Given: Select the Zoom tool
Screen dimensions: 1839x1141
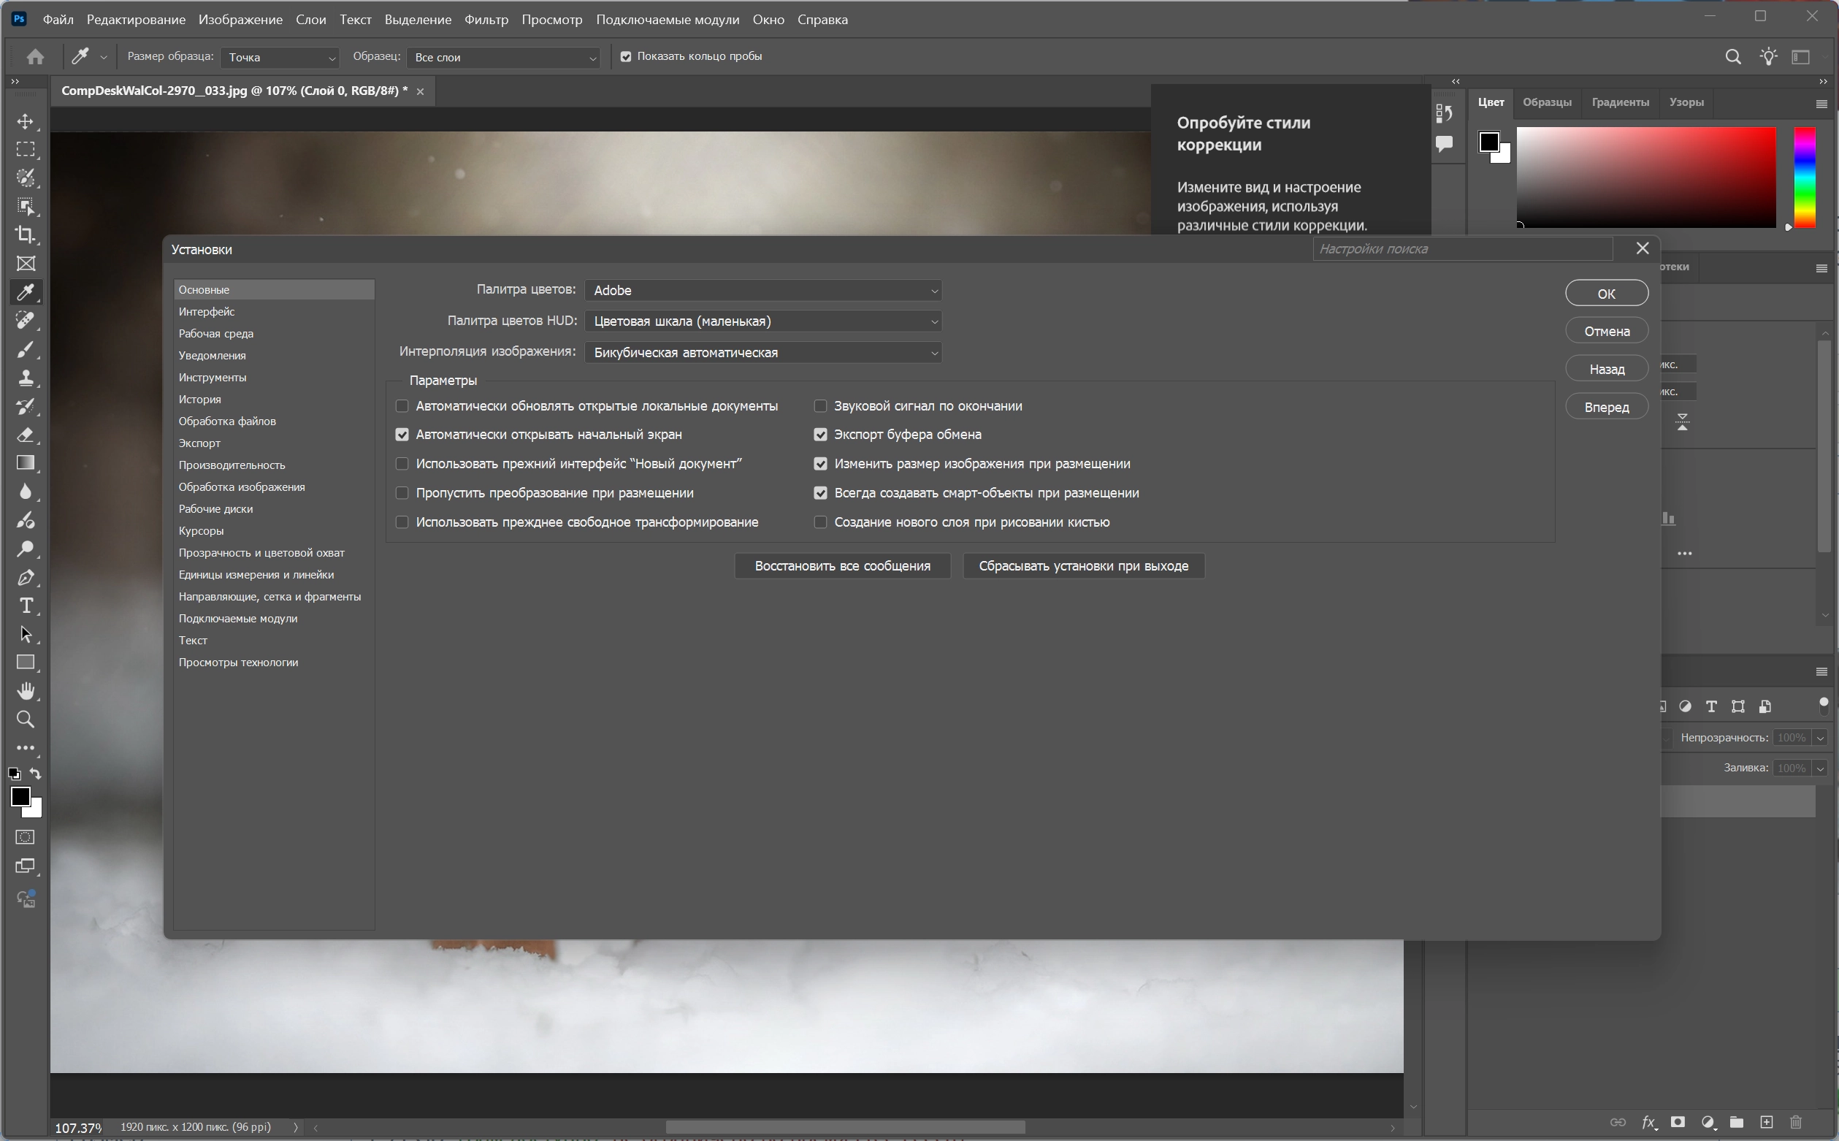Looking at the screenshot, I should [x=26, y=720].
